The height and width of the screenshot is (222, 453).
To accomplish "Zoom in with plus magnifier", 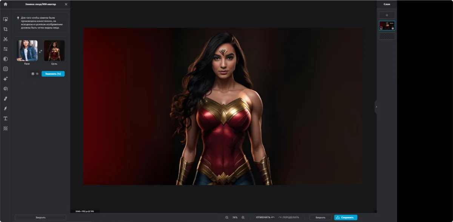I will pyautogui.click(x=243, y=217).
